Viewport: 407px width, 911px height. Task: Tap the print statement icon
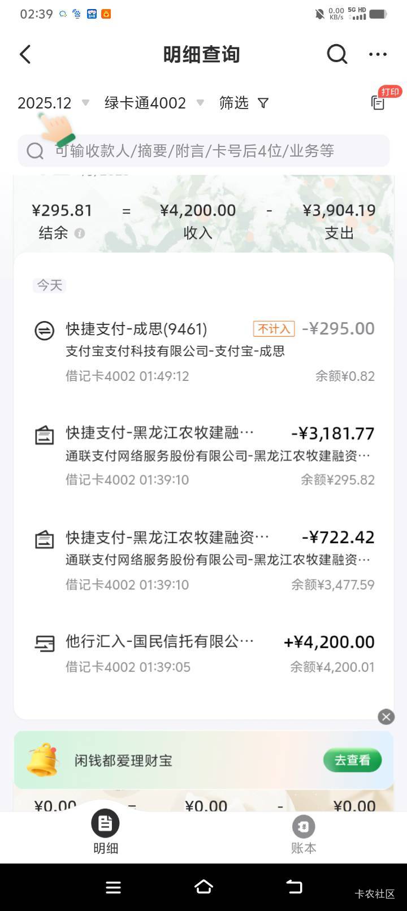(378, 102)
